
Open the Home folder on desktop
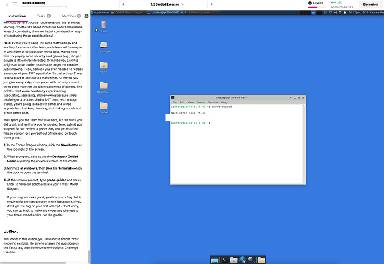104,66
